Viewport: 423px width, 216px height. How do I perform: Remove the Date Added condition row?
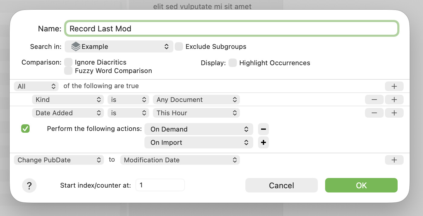pyautogui.click(x=374, y=113)
